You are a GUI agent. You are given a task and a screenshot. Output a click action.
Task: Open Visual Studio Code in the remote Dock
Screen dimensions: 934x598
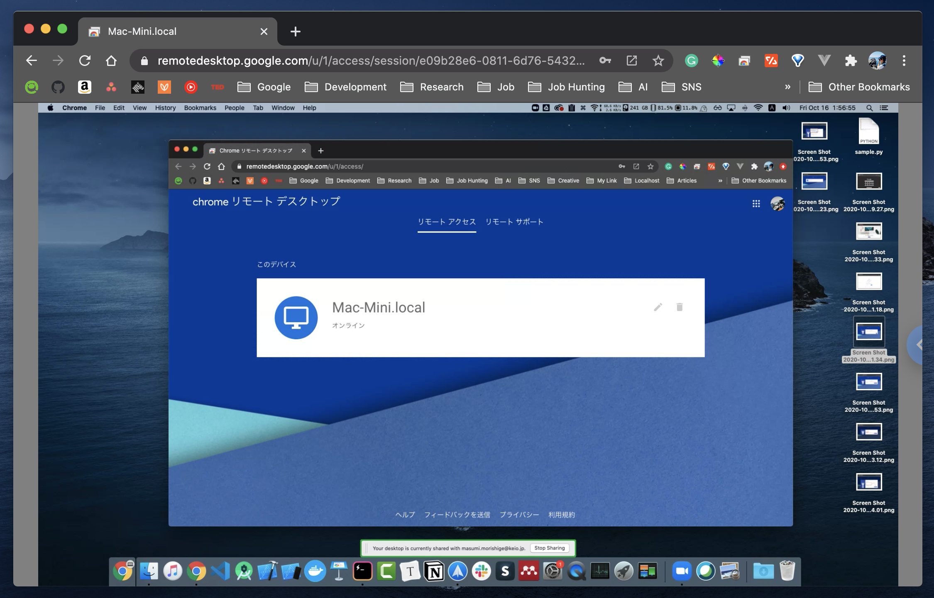tap(220, 571)
